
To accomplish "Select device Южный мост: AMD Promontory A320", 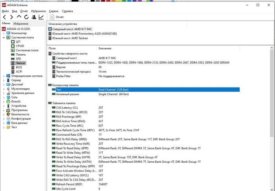I will [82, 34].
